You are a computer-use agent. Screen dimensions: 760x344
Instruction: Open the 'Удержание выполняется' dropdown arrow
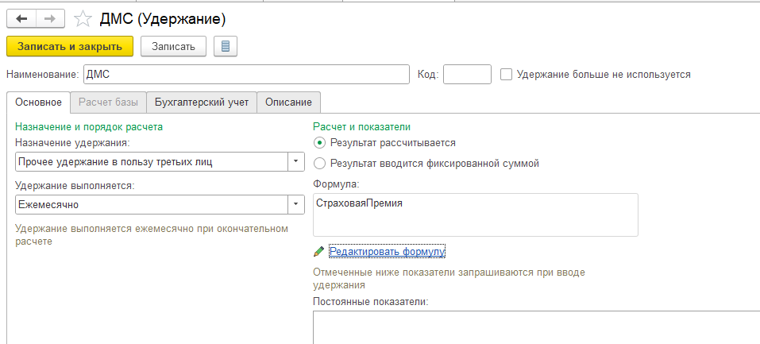click(x=295, y=205)
